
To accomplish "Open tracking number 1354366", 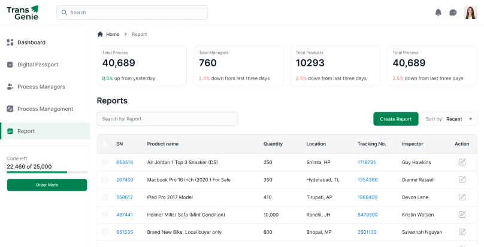I will (367, 180).
